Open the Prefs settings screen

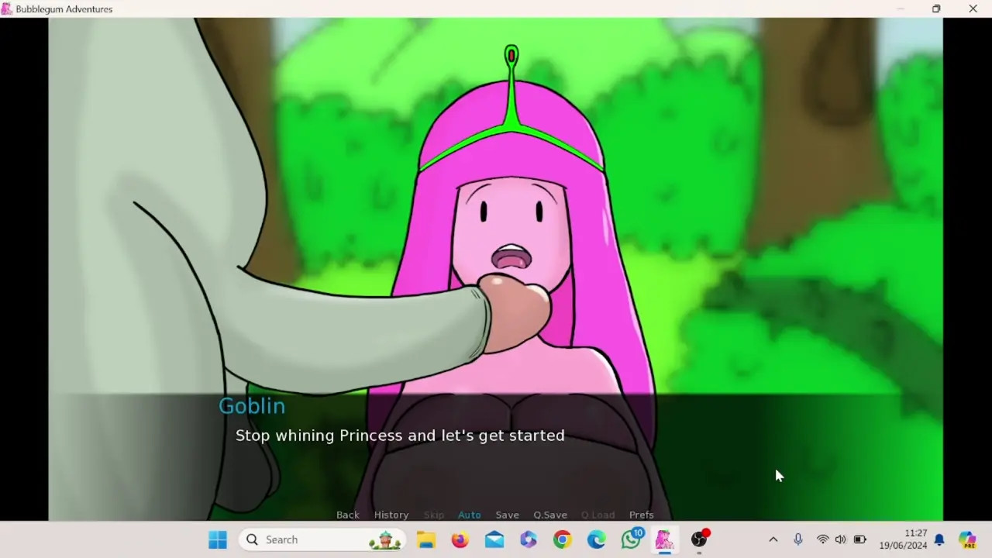[641, 515]
